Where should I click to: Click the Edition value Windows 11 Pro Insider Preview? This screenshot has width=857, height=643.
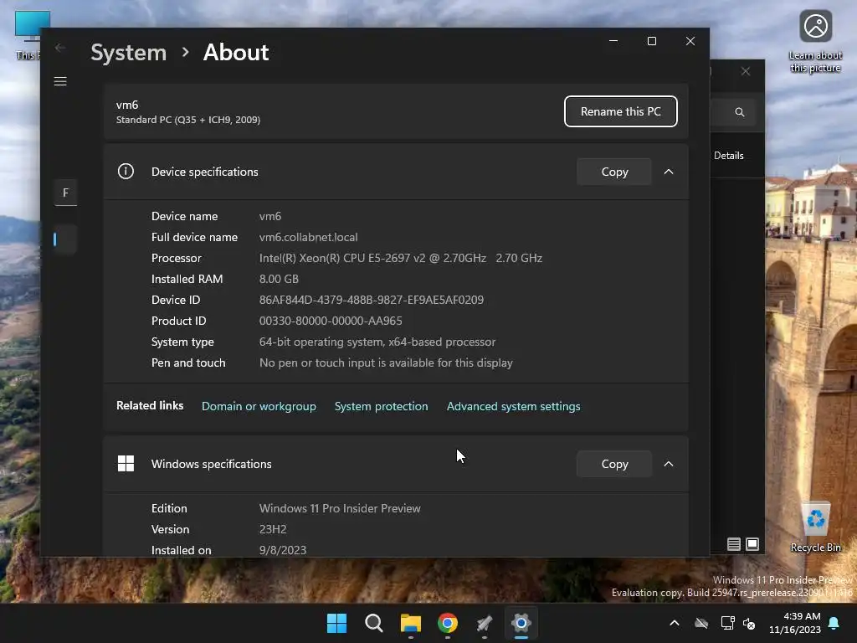point(340,508)
